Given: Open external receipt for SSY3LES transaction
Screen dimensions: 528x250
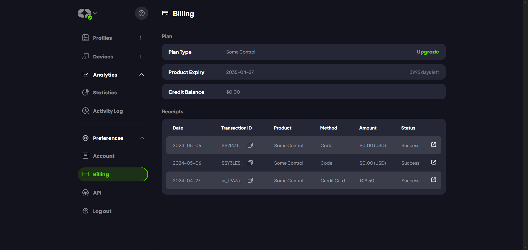Looking at the screenshot, I should [x=433, y=162].
